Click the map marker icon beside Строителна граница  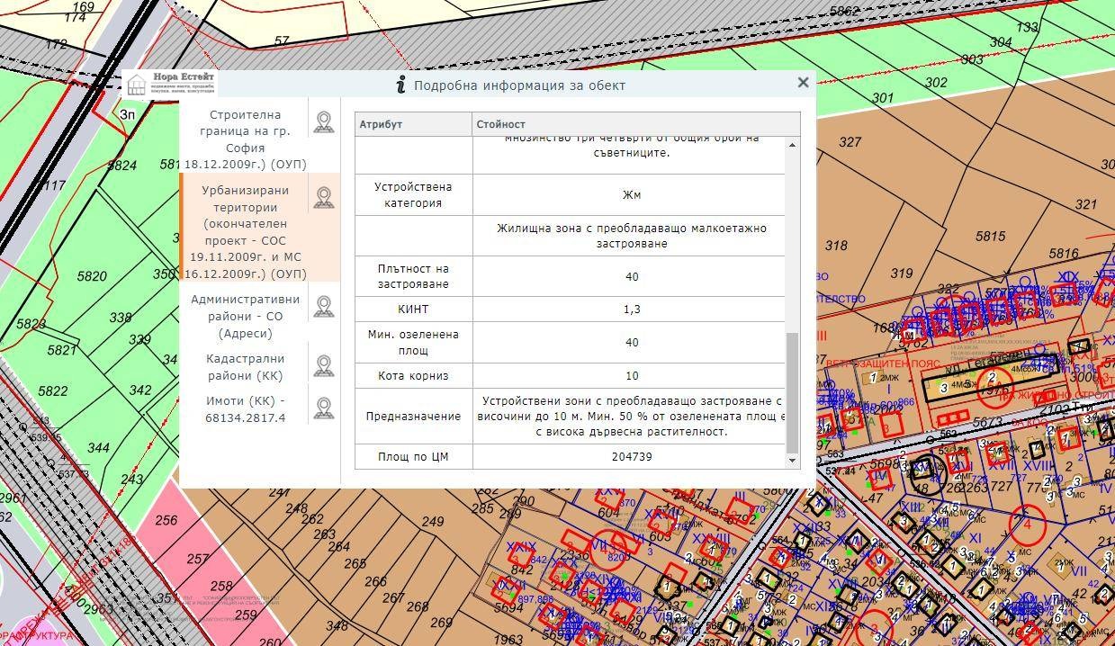323,122
